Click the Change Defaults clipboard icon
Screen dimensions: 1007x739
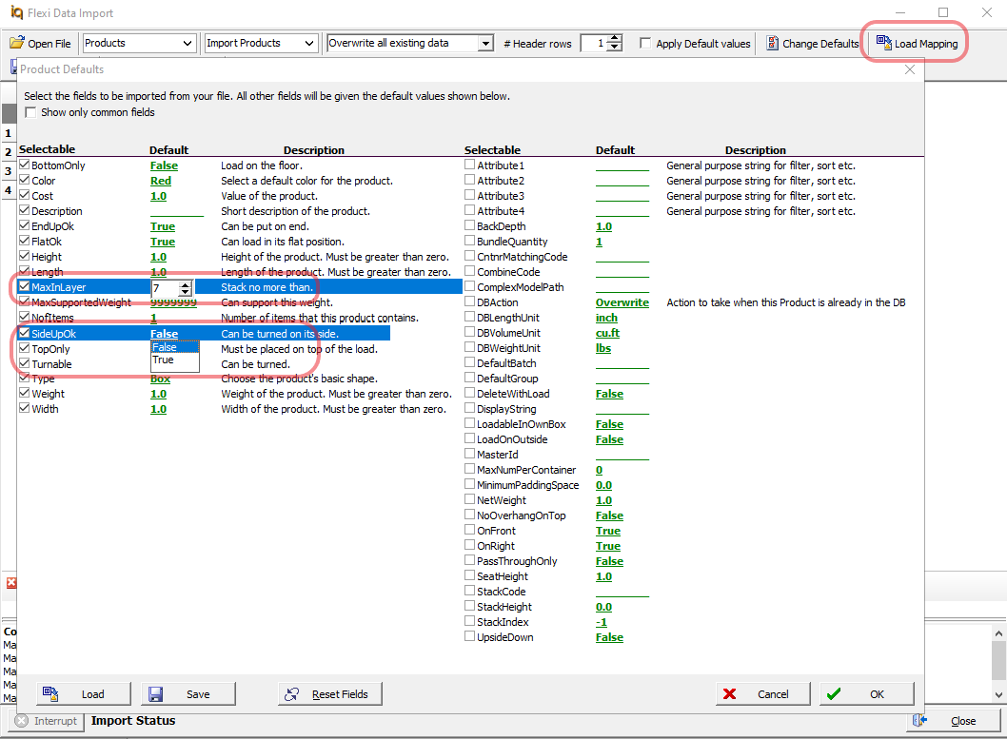pos(773,43)
